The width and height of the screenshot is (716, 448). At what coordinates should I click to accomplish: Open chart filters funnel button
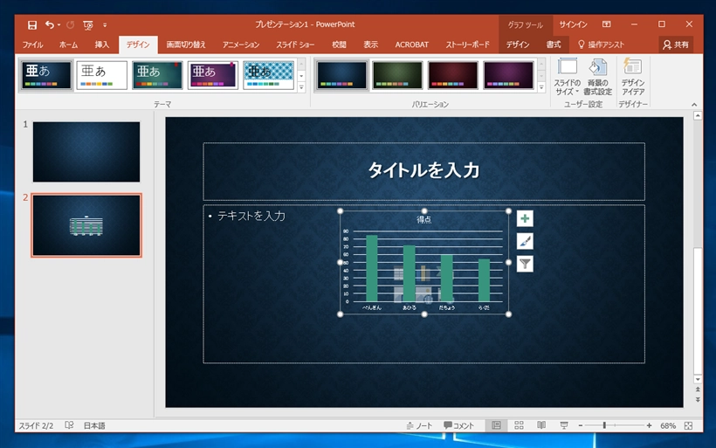pyautogui.click(x=525, y=264)
